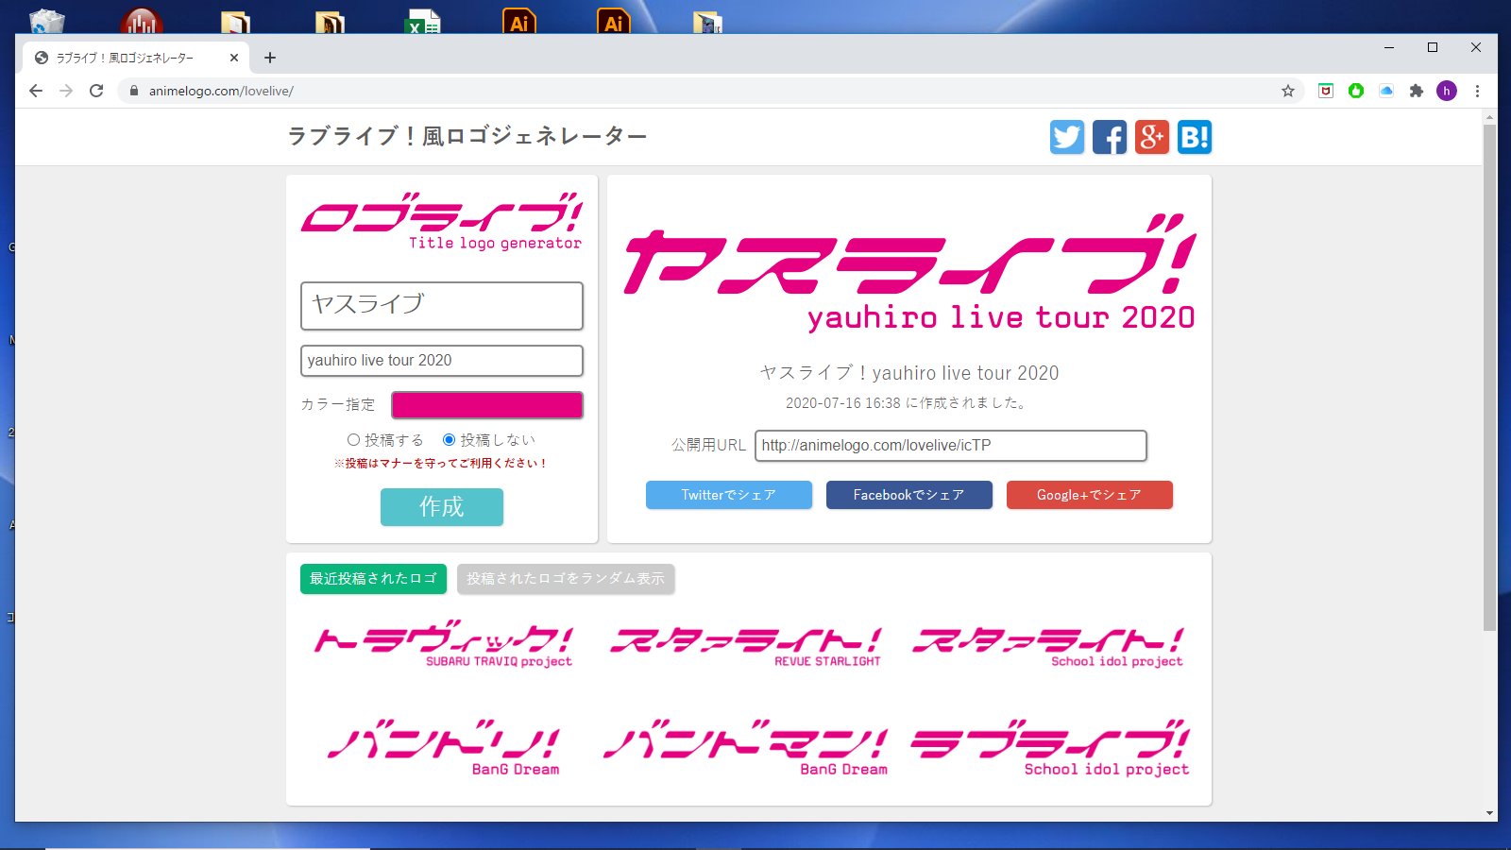Open ラブライブ School idol project logo thumbnail

1050,749
